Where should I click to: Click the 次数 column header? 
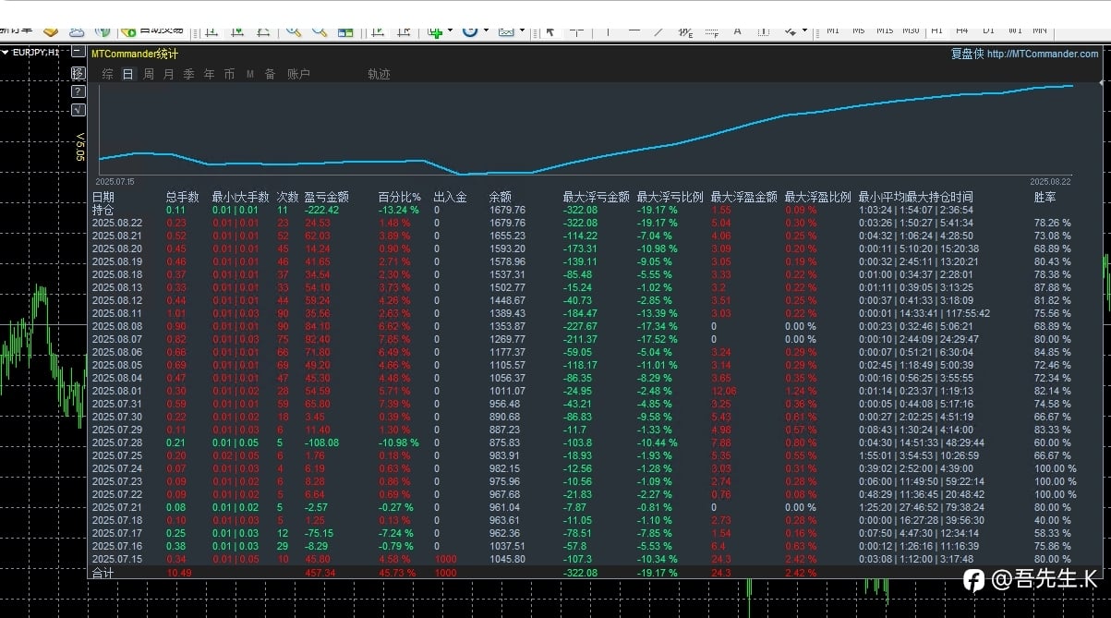(288, 197)
